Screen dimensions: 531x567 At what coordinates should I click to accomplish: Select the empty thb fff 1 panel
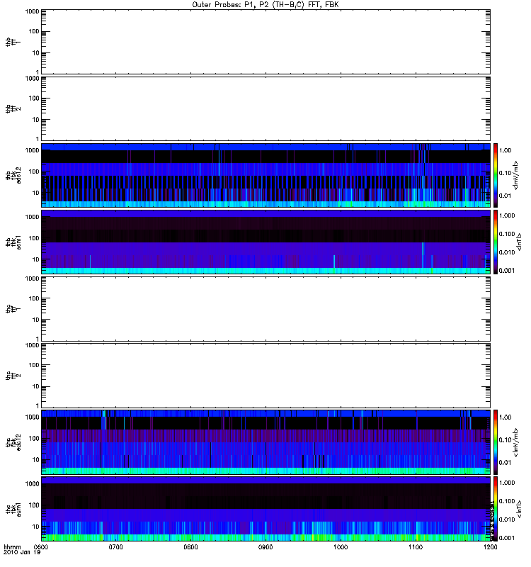[x=265, y=42]
